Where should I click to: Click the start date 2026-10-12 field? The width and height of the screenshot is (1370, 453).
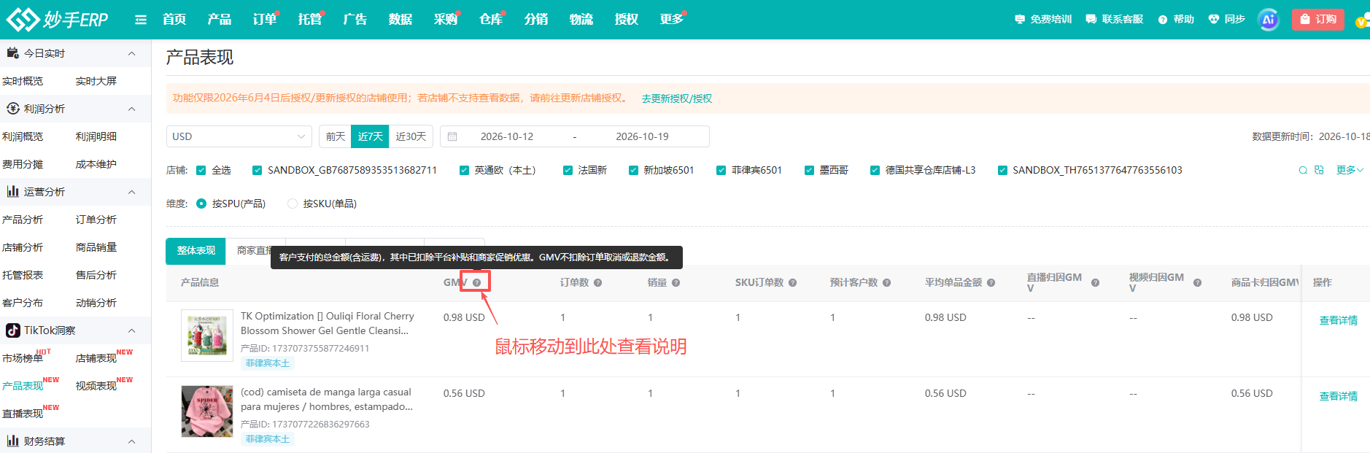pos(507,136)
